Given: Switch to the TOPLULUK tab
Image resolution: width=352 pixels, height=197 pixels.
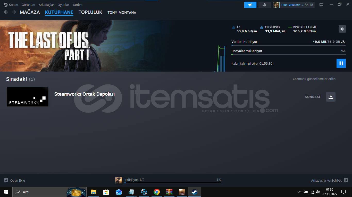Looking at the screenshot, I should pyautogui.click(x=90, y=12).
